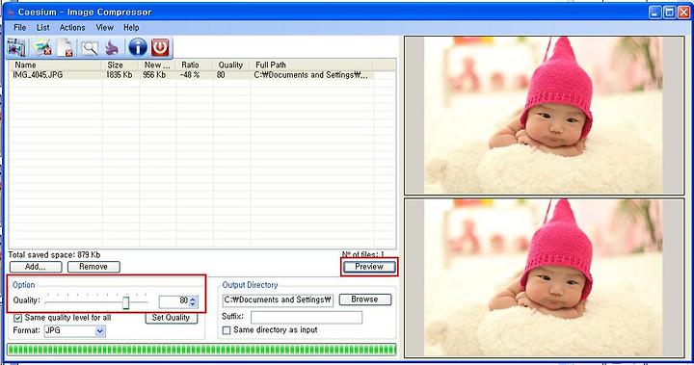
Task: Open the List menu
Action: (x=43, y=27)
